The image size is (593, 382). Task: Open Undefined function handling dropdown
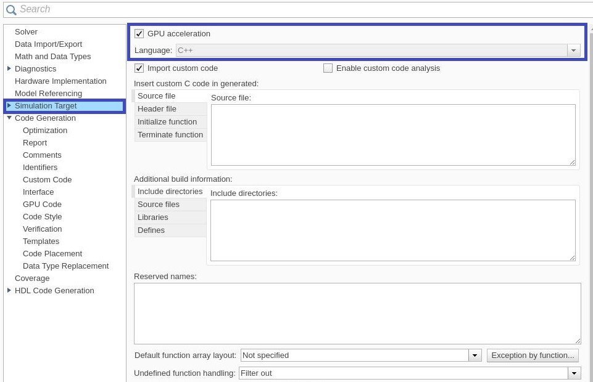click(x=574, y=373)
